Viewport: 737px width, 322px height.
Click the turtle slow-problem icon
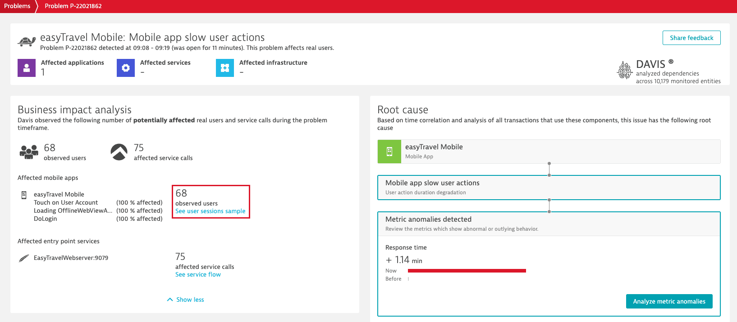pos(27,41)
